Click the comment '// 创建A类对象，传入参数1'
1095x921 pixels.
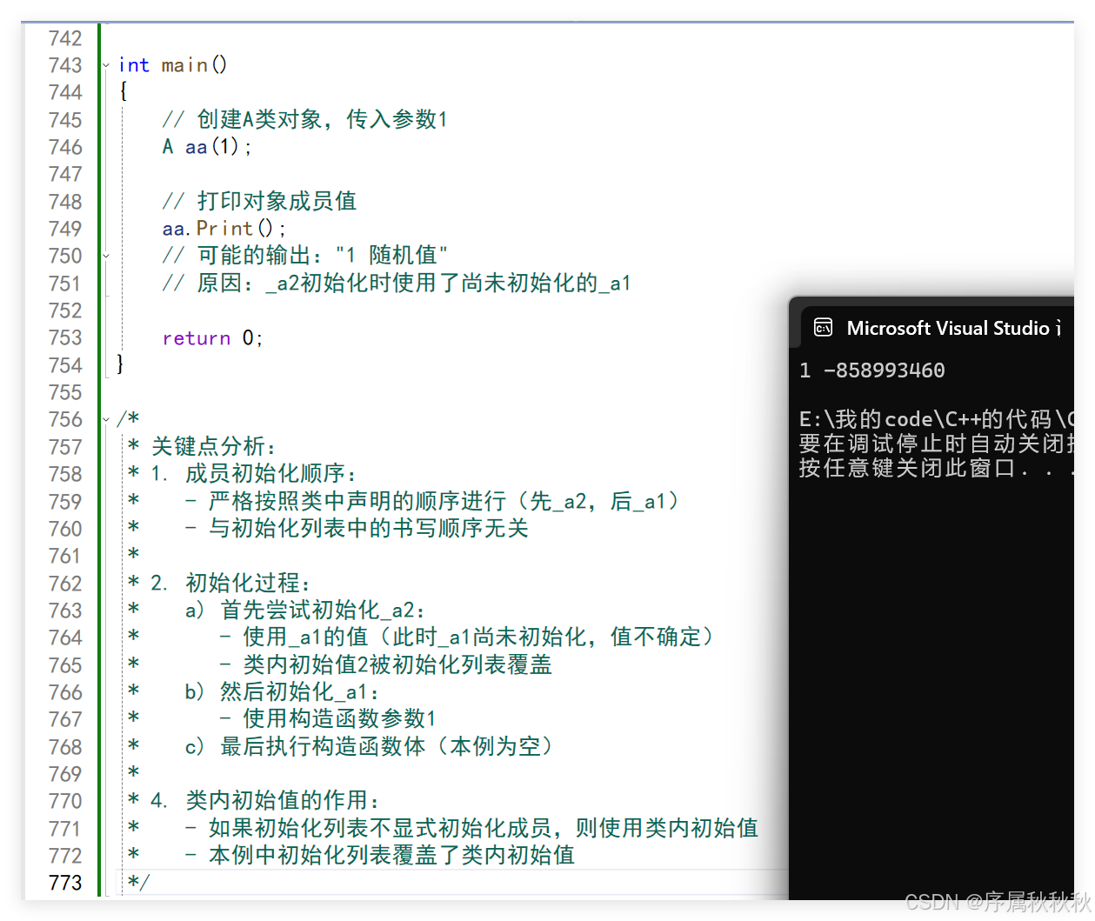pos(304,119)
